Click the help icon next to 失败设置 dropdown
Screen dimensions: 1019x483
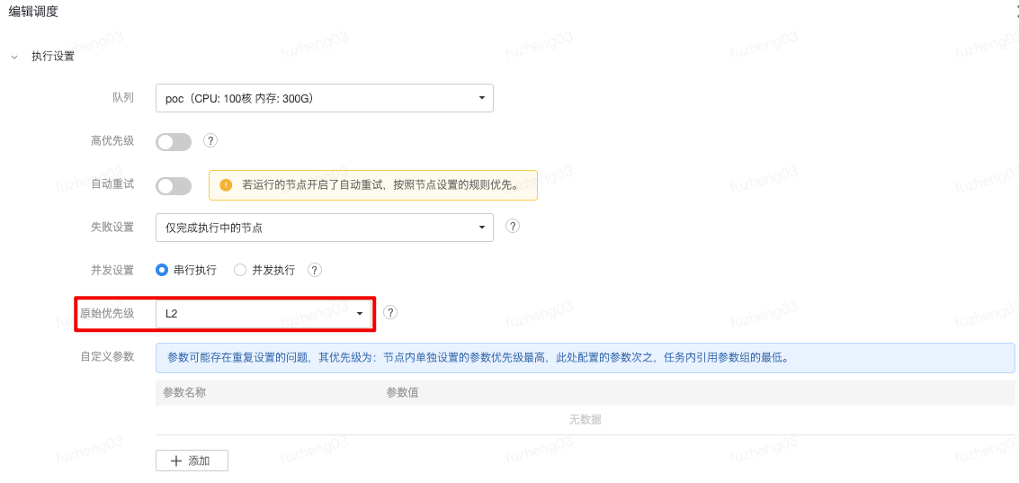[x=513, y=226]
